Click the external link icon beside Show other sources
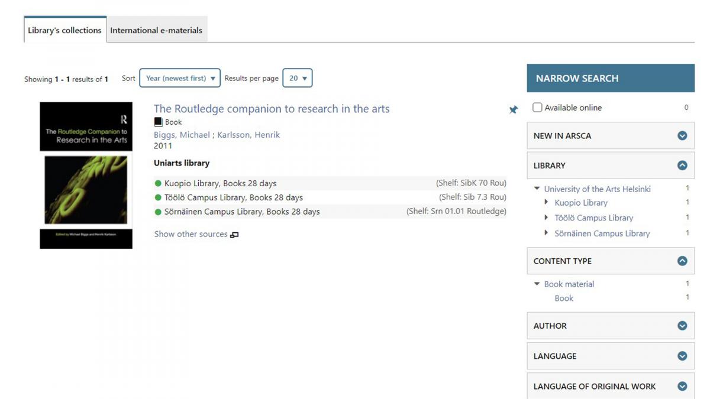The width and height of the screenshot is (710, 399). [234, 235]
